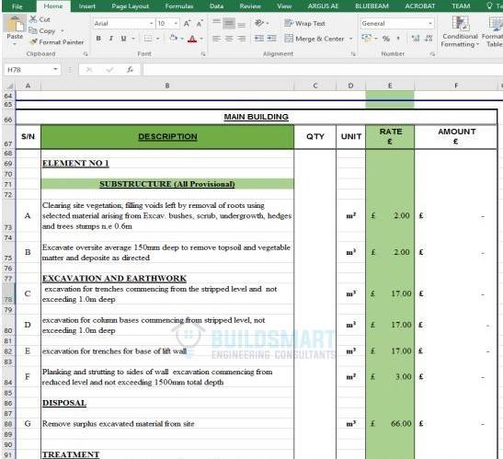
Task: Expand the Name Box dropdown
Action: point(55,69)
